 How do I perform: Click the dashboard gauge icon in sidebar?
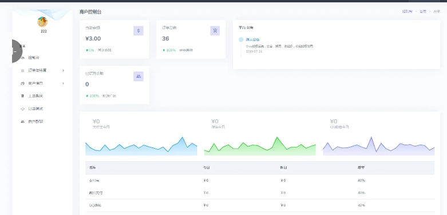click(23, 58)
